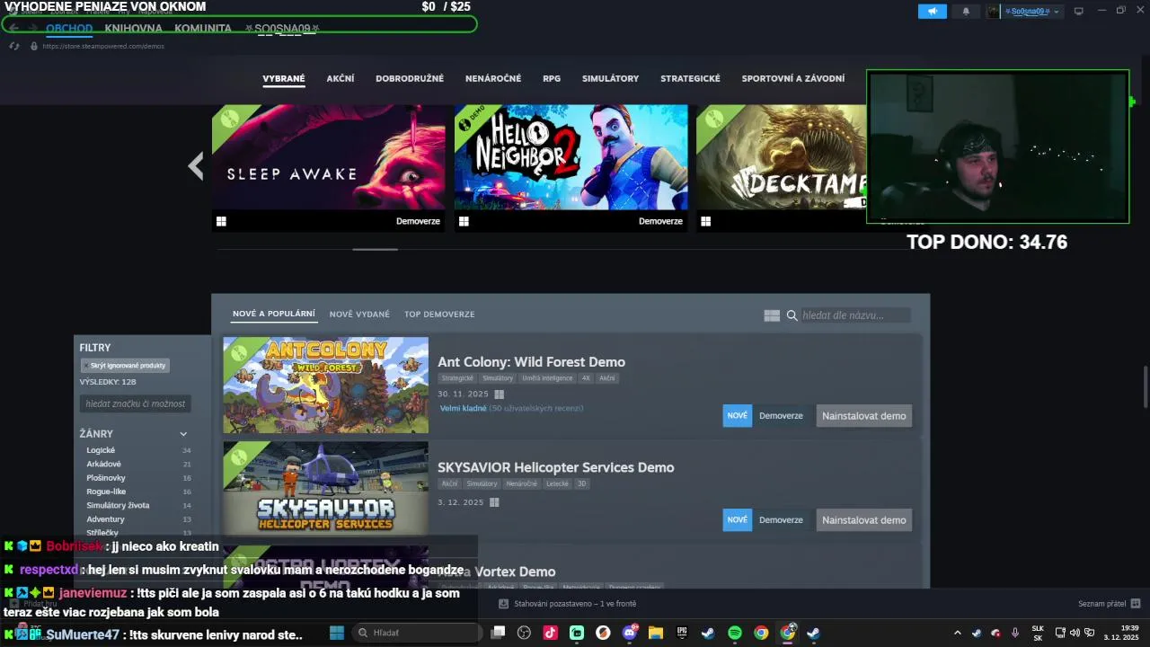Focus the 'hledat značku či možnost' field

pos(135,403)
